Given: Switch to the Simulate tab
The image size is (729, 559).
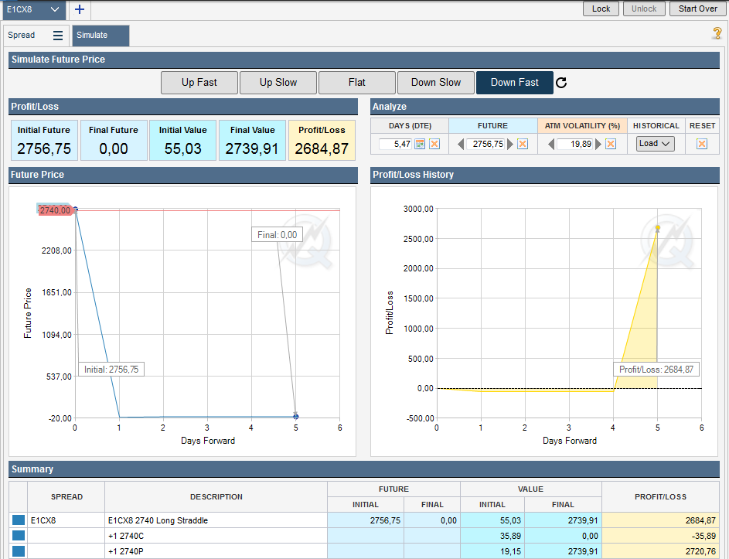Looking at the screenshot, I should click(x=100, y=36).
